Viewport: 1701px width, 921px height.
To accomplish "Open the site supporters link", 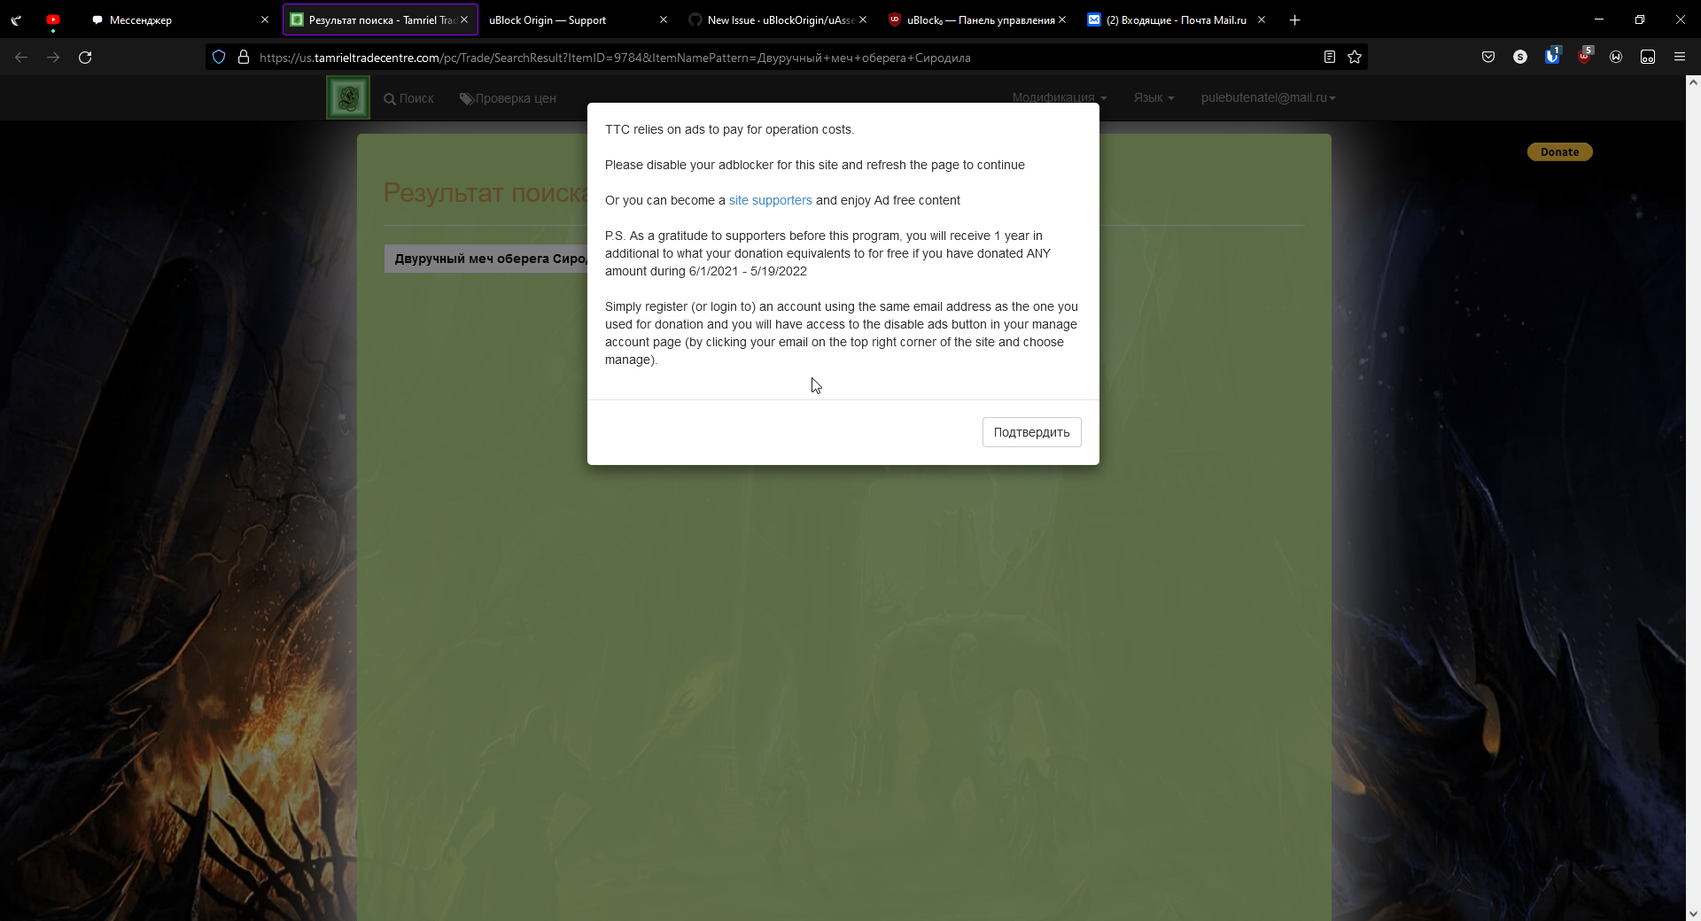I will (x=769, y=200).
